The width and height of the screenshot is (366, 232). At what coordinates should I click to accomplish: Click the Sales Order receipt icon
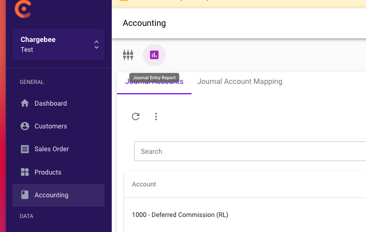tap(25, 149)
